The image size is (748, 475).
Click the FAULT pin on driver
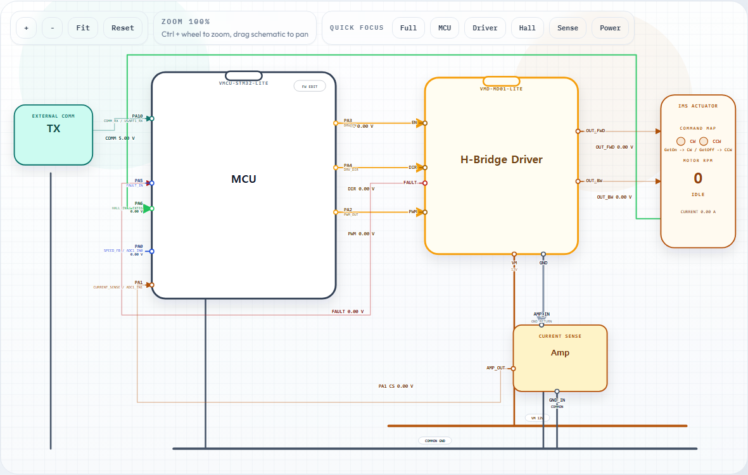[x=424, y=183]
